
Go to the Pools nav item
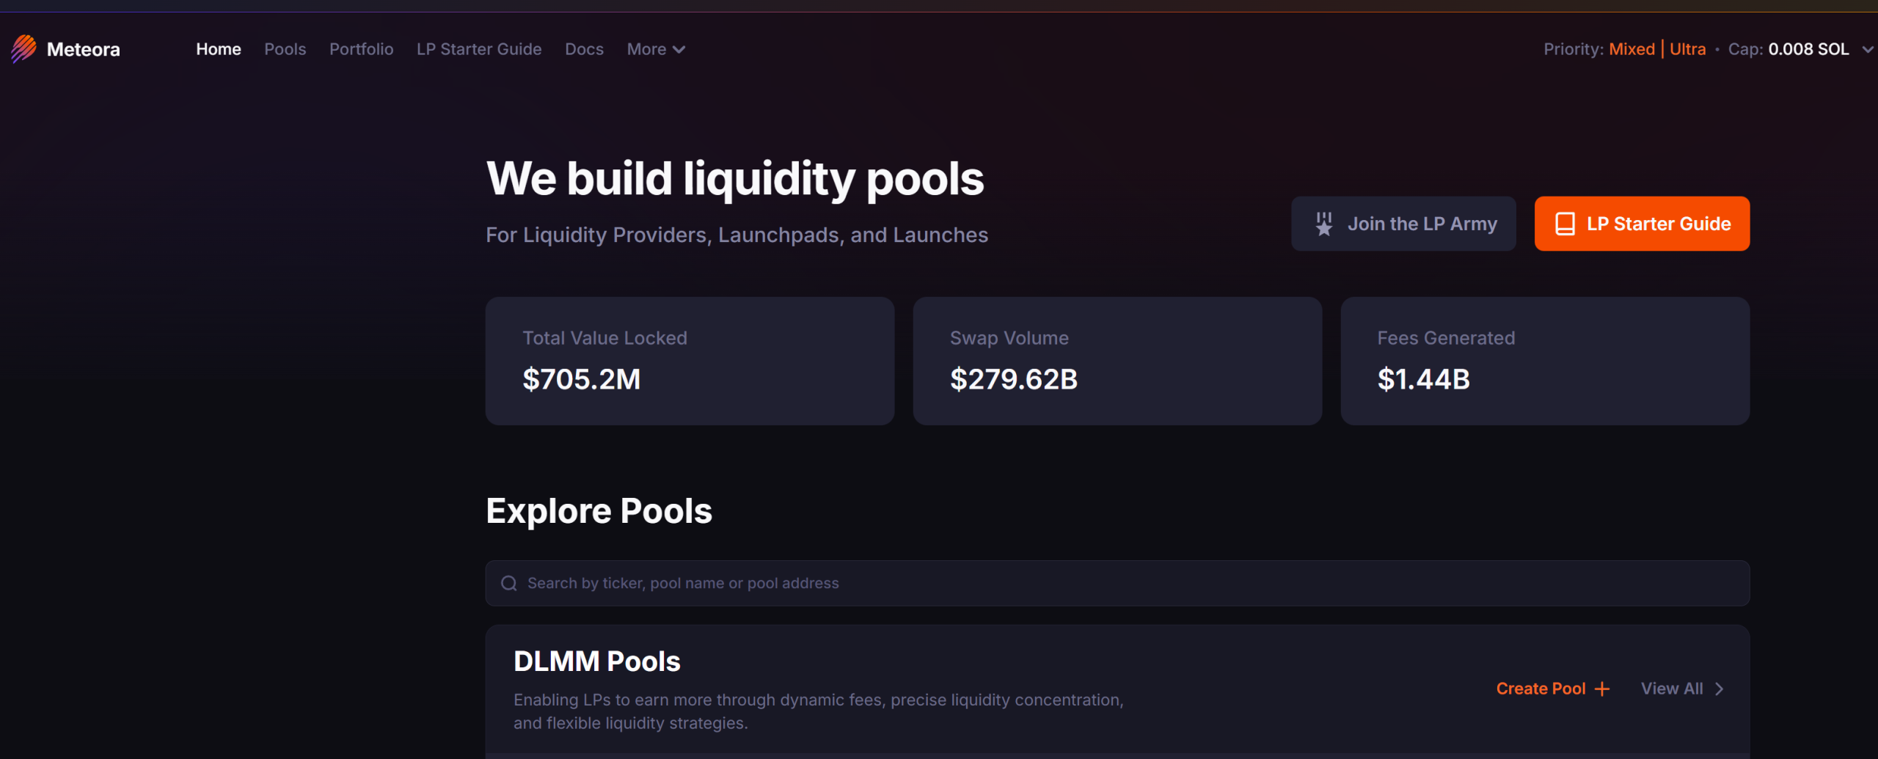click(285, 49)
